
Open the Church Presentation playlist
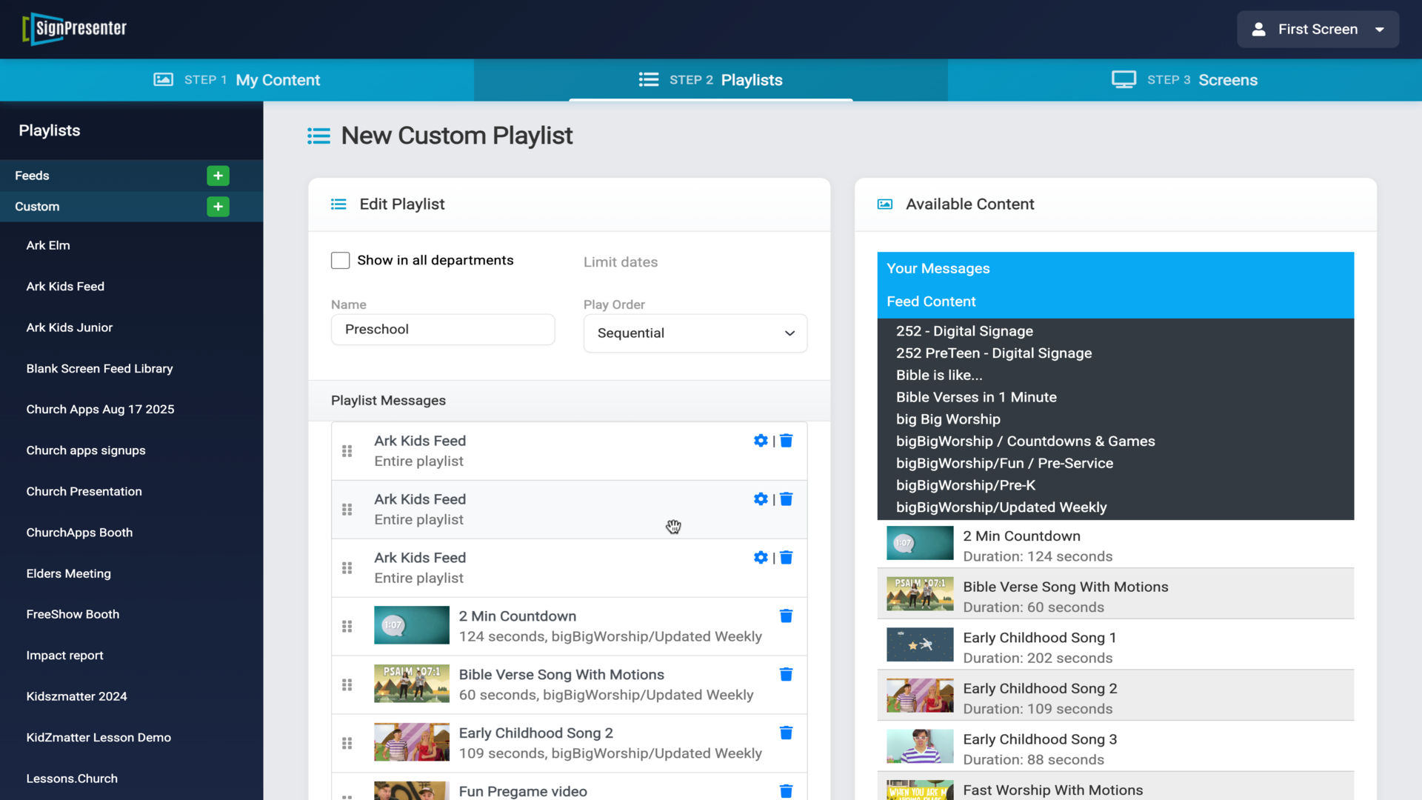(84, 491)
